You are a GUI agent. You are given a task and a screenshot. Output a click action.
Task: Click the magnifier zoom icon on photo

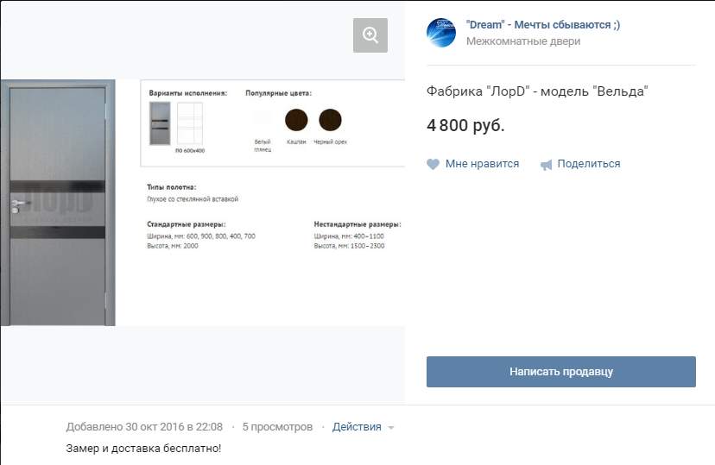click(370, 35)
